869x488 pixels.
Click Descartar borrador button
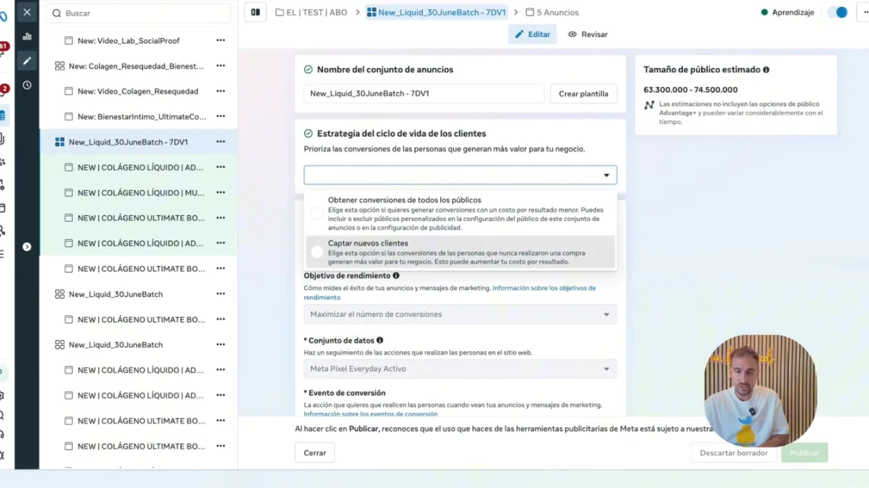pyautogui.click(x=734, y=453)
